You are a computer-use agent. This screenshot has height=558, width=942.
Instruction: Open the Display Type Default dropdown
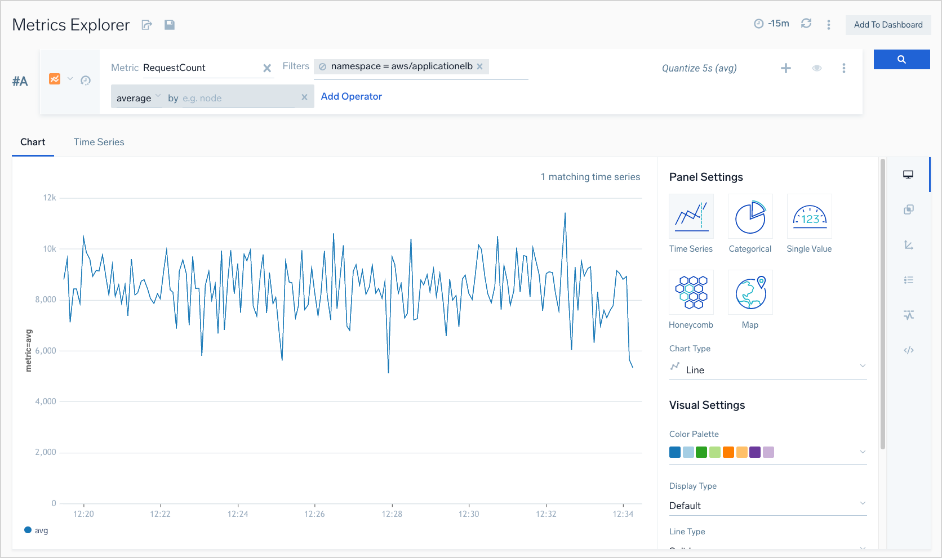767,505
